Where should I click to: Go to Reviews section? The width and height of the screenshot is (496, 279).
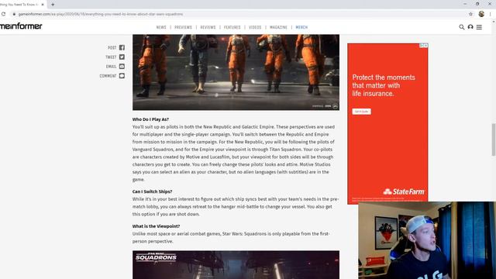point(208,27)
